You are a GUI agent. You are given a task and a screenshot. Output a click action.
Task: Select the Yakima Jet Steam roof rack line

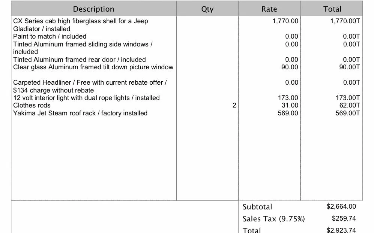coord(80,113)
